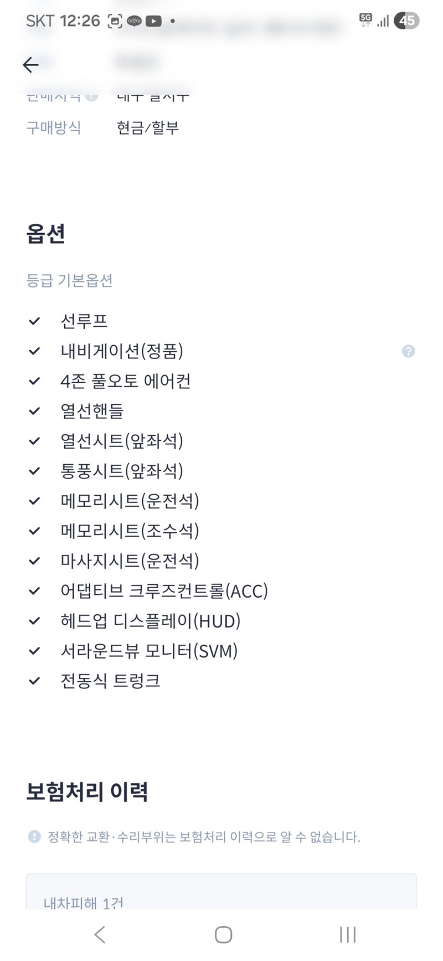
Task: Open the help icon beside 내비게이션(정품)
Action: (x=408, y=351)
